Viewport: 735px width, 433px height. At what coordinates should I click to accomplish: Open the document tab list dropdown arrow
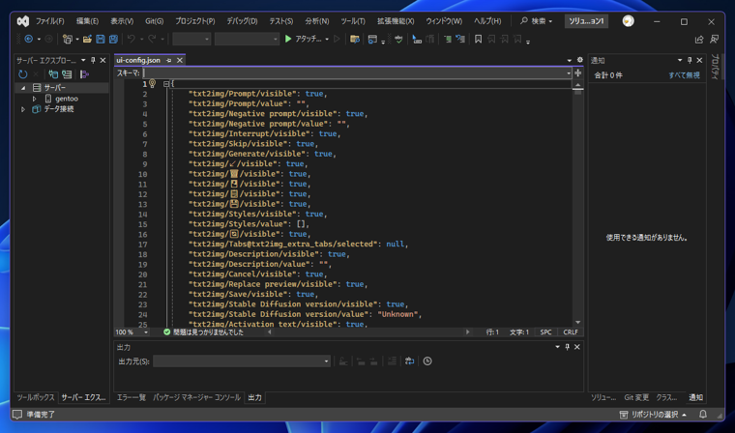[x=569, y=60]
